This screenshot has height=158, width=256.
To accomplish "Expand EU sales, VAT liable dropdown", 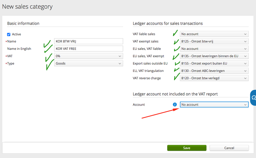I will [x=214, y=49].
